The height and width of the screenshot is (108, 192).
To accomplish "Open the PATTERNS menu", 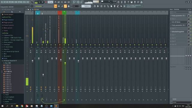I will click(x=11, y=2).
